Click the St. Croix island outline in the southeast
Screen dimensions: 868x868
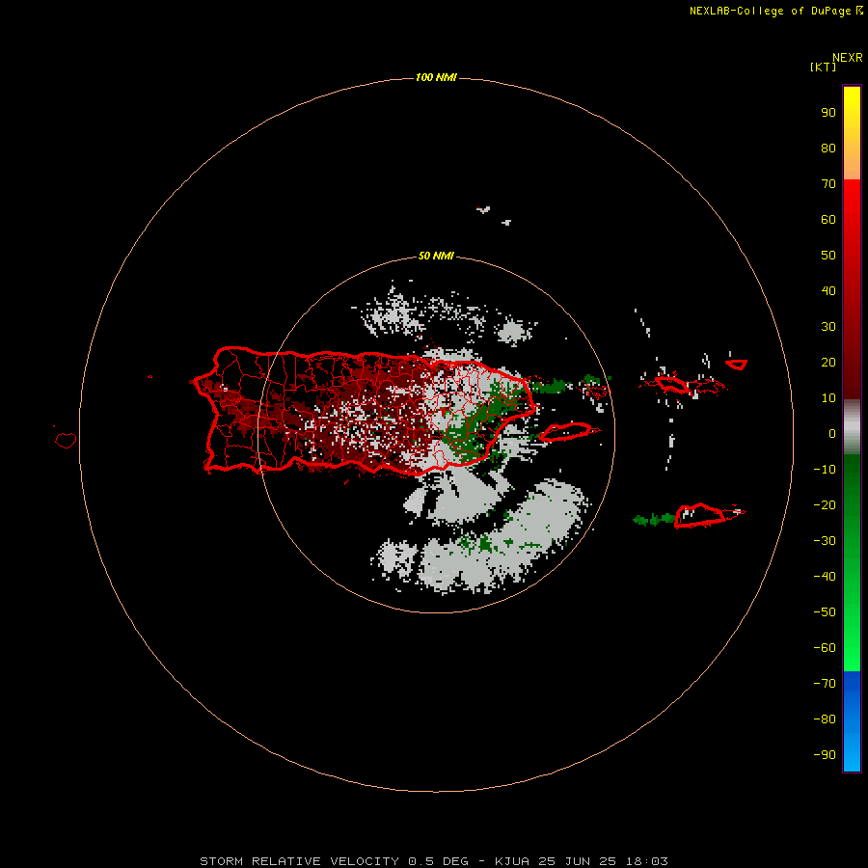(700, 515)
